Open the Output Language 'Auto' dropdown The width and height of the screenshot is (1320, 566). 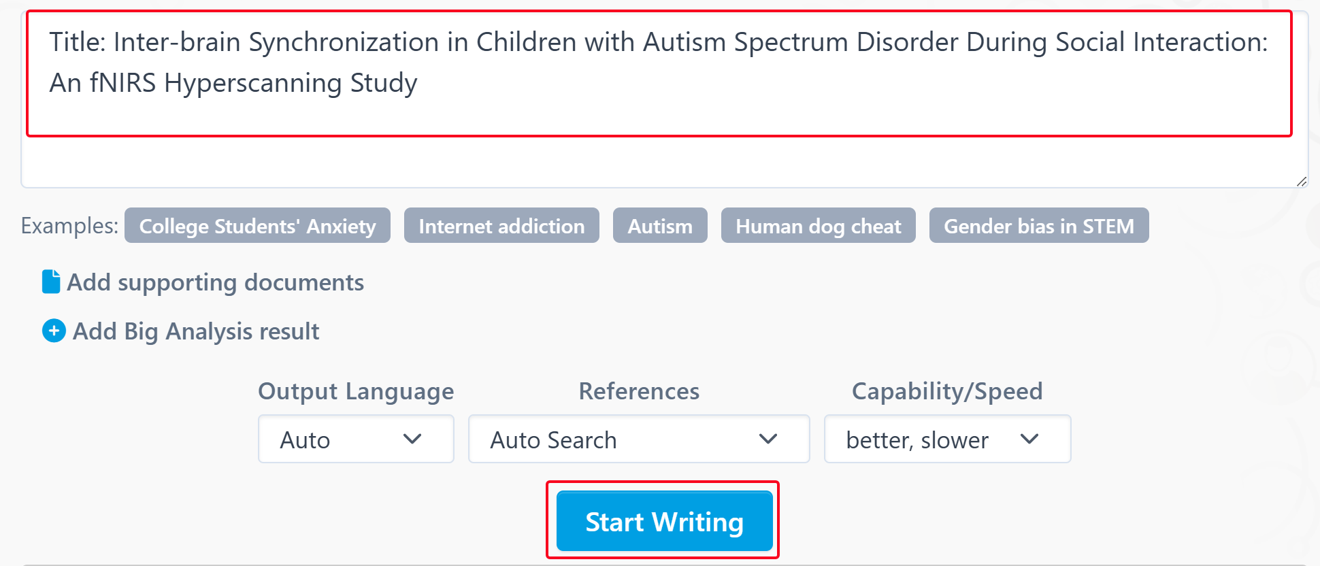(355, 439)
